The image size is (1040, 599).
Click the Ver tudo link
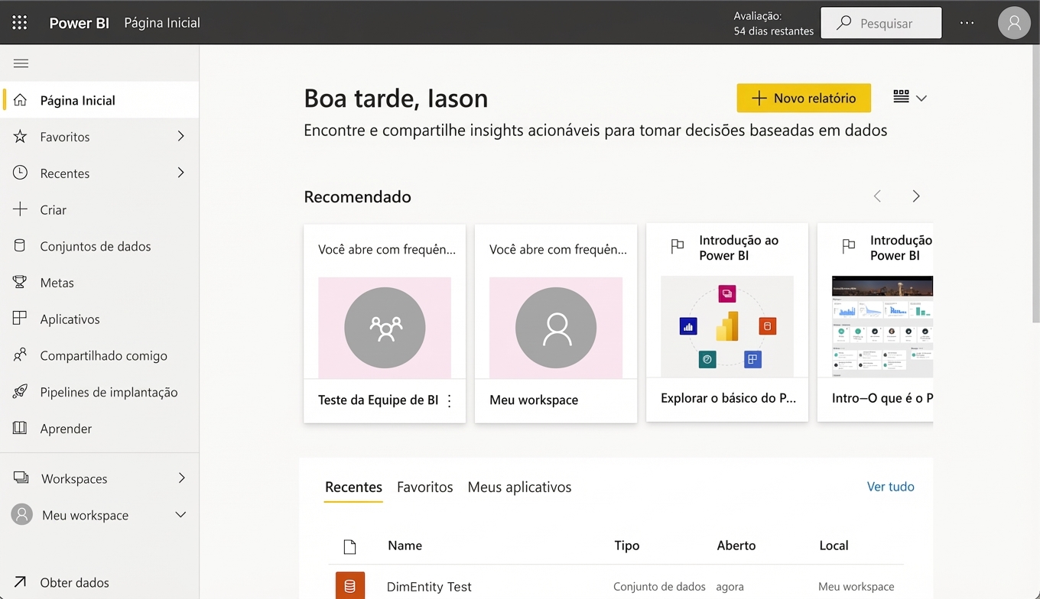pos(891,487)
